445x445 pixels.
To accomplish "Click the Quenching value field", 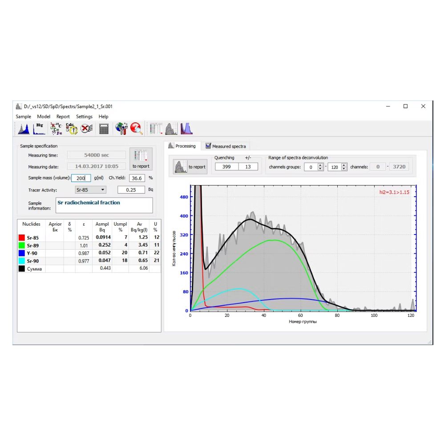I will click(x=227, y=166).
